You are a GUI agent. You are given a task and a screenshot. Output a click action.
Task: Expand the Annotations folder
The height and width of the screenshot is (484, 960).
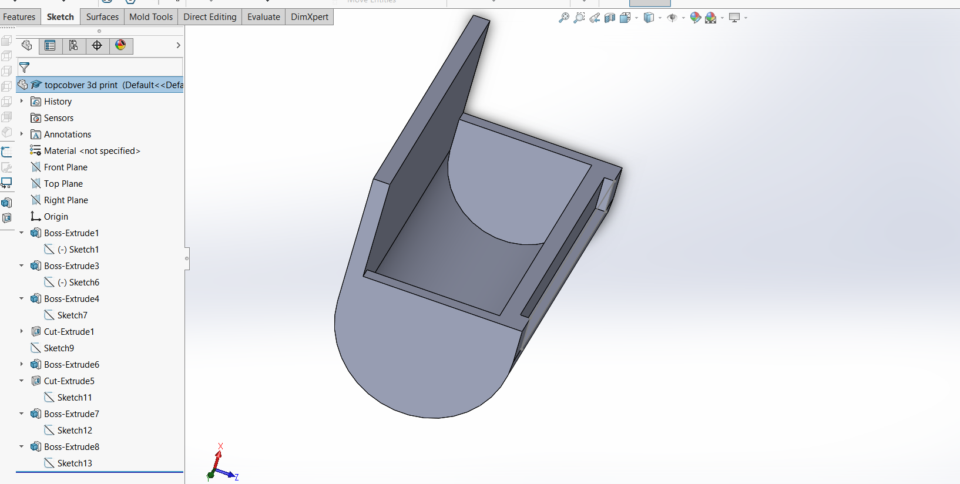22,134
